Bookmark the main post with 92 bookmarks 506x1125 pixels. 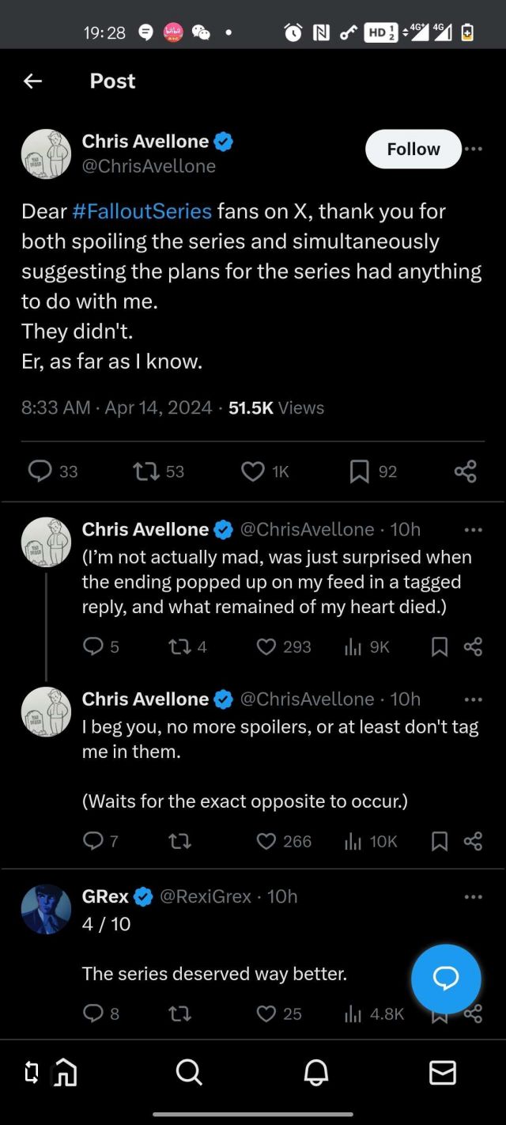(x=359, y=472)
